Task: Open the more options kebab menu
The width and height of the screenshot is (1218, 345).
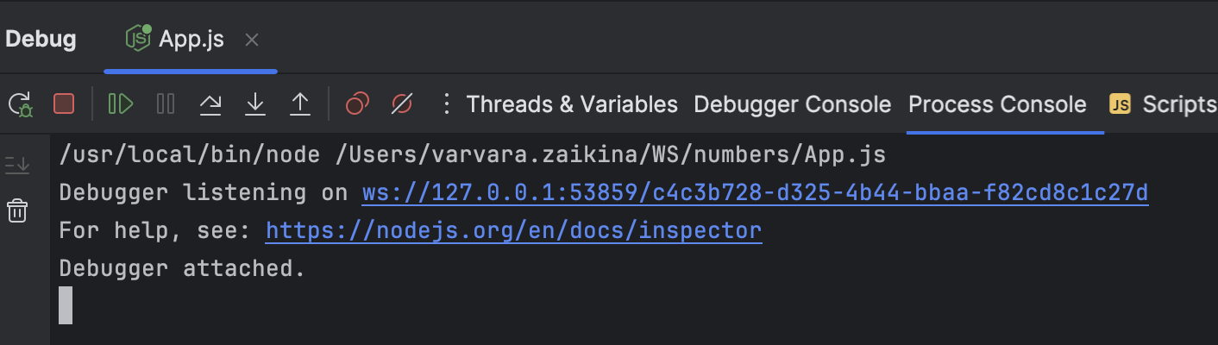Action: (446, 105)
